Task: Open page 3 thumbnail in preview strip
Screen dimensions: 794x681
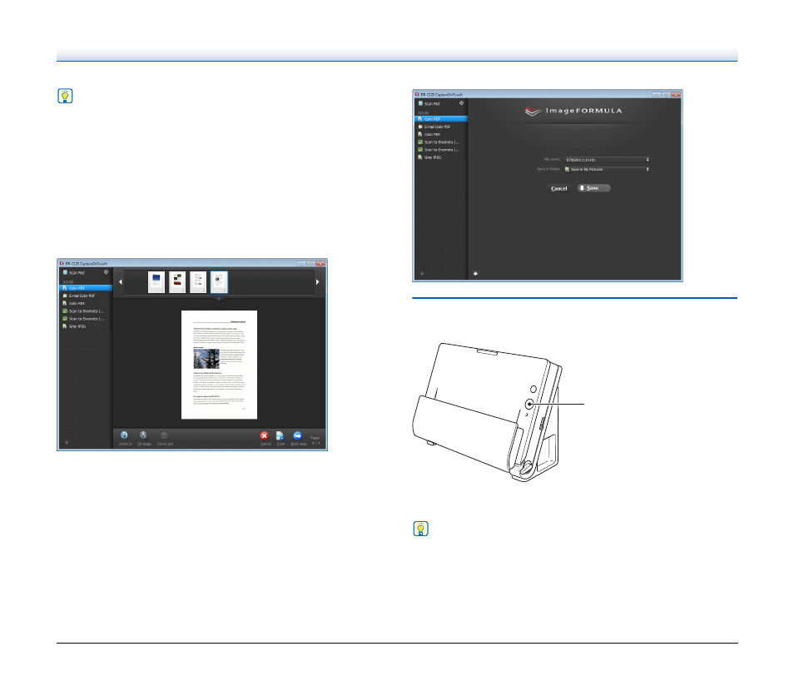Action: click(198, 282)
